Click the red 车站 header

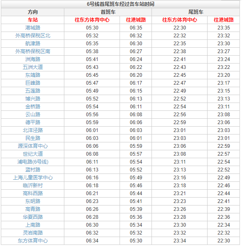pos(33,20)
